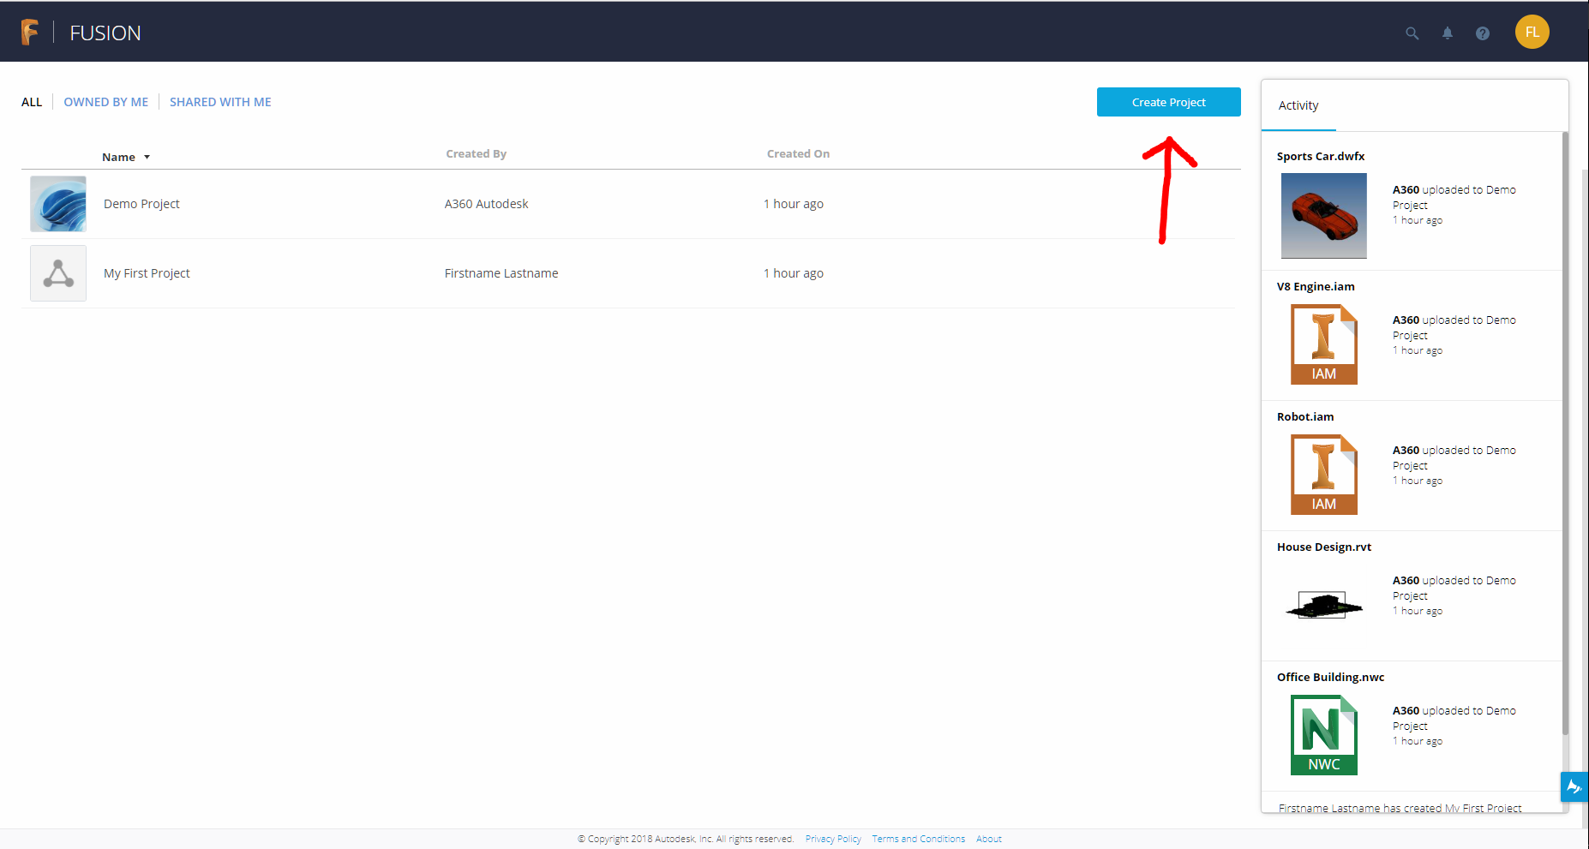Switch to the Owned By Me filter
Screen dimensions: 1589x849
pyautogui.click(x=105, y=102)
